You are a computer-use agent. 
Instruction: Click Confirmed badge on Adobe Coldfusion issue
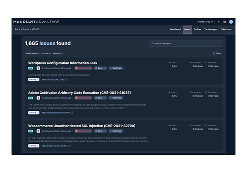(116, 98)
